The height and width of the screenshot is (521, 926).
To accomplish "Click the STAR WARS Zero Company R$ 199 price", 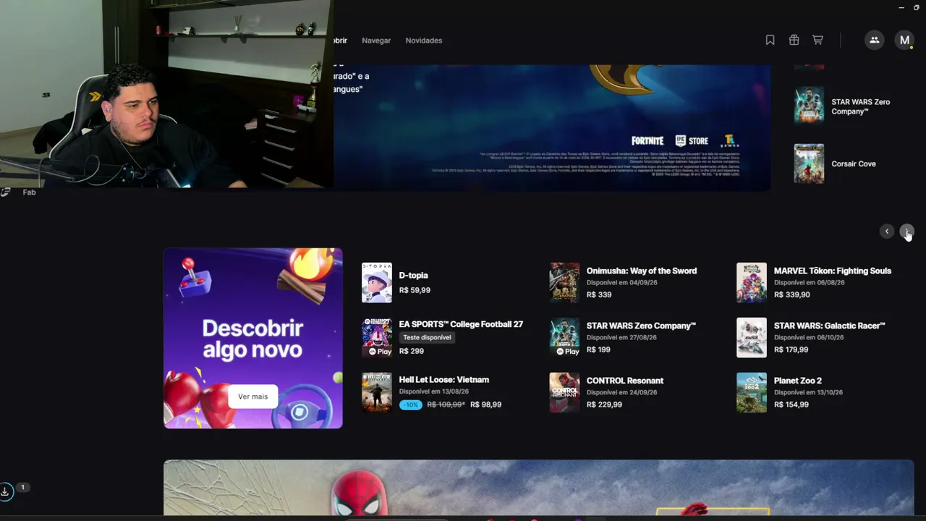I will [x=598, y=350].
